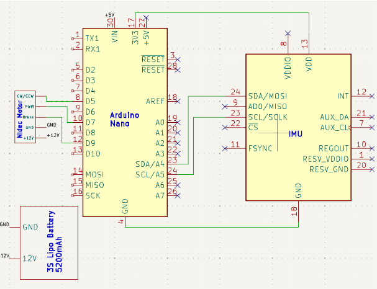
Task: Click the INT pin label
Action: click(x=343, y=96)
